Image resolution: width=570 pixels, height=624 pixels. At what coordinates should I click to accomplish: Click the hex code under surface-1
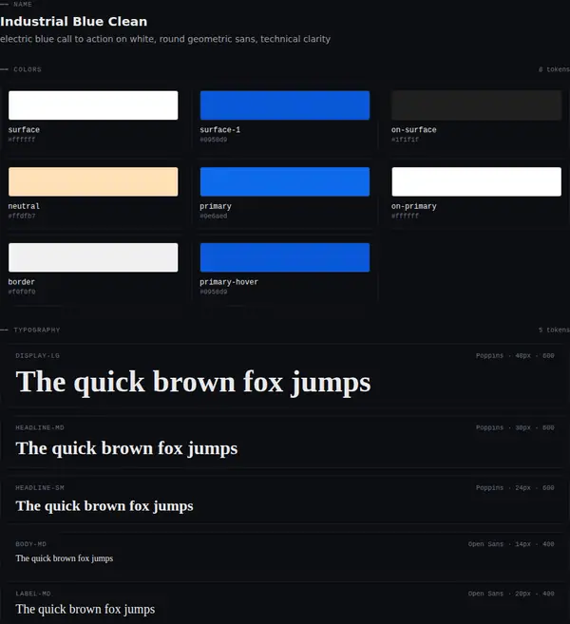pyautogui.click(x=214, y=140)
